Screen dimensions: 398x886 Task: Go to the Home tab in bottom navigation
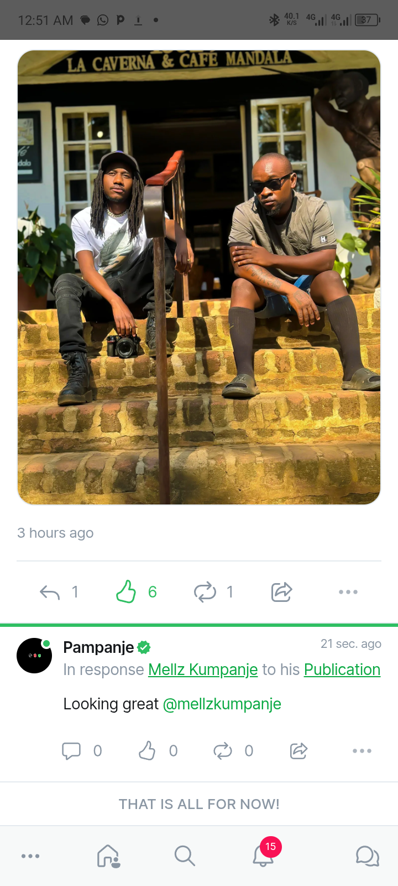click(108, 856)
